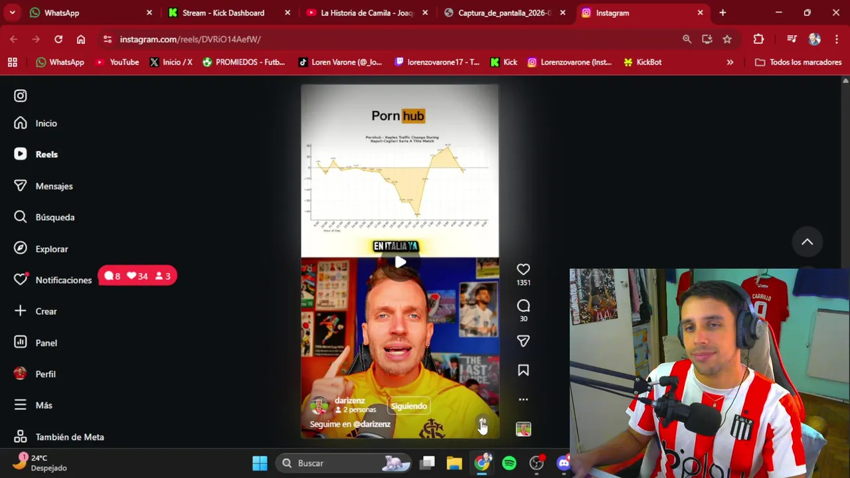Close the Kick Dashboard tab
This screenshot has height=478, width=850.
tap(287, 13)
